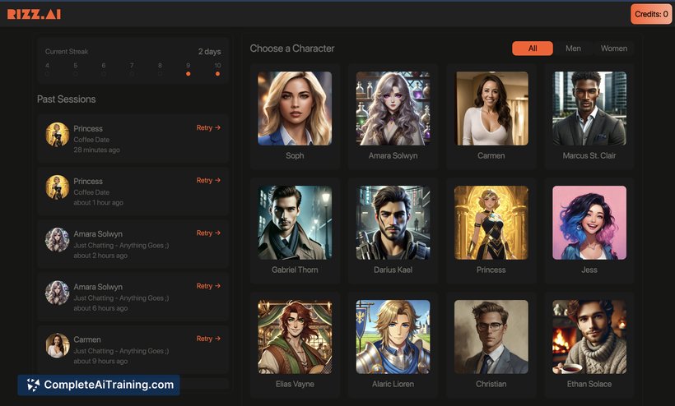The width and height of the screenshot is (675, 406).
Task: Click the orange streak dot for day 10
Action: pyautogui.click(x=217, y=74)
